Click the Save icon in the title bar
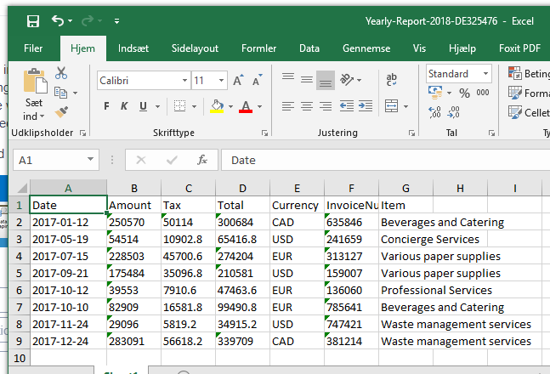Viewport: 550px width, 374px height. (x=32, y=20)
